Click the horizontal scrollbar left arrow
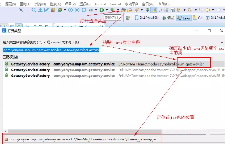 pos(6,131)
